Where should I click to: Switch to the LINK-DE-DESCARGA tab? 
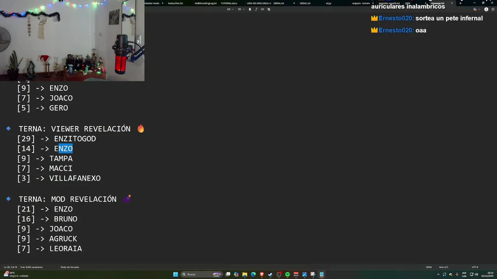tap(259, 3)
